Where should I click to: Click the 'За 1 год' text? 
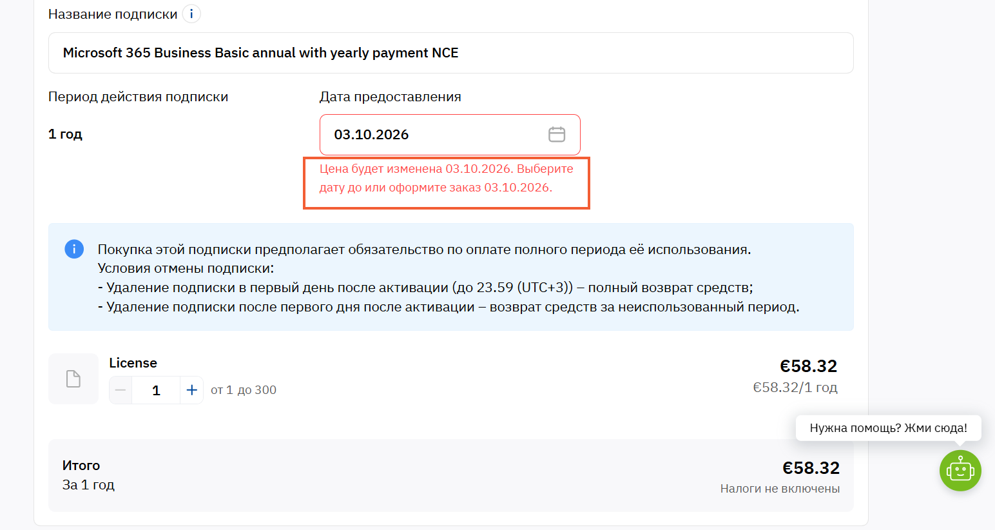(88, 485)
